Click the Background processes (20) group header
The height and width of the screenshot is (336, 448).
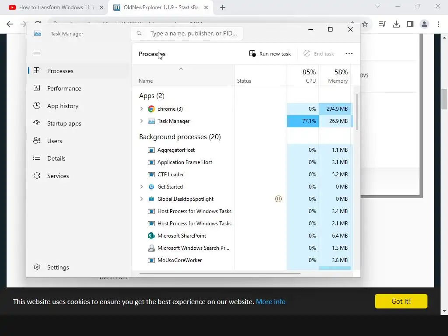tap(180, 137)
